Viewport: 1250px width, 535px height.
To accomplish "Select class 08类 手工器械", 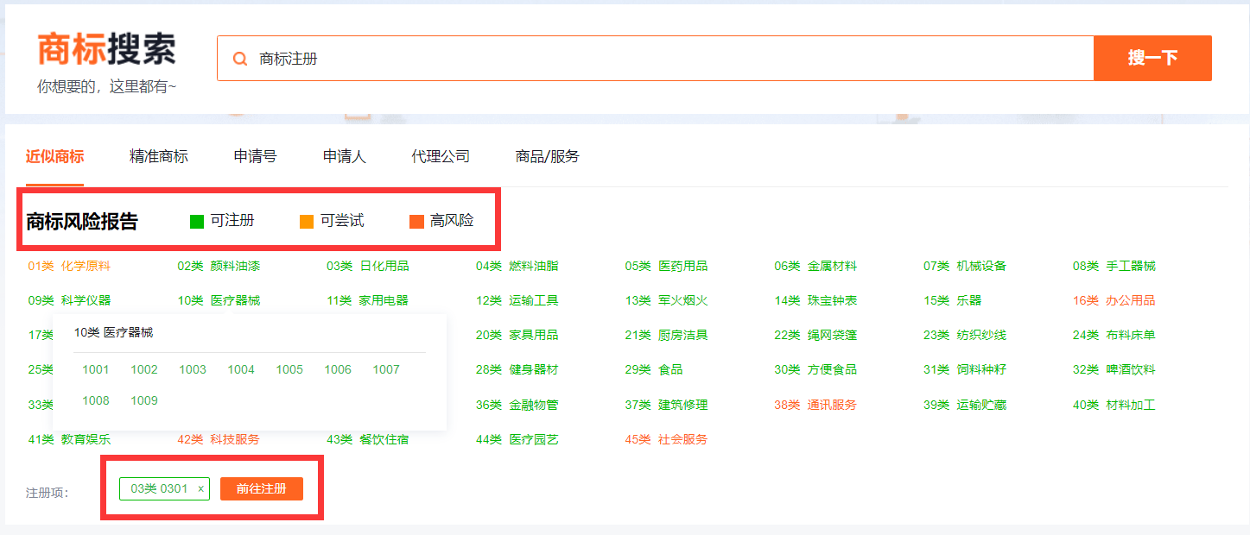I will [1114, 266].
